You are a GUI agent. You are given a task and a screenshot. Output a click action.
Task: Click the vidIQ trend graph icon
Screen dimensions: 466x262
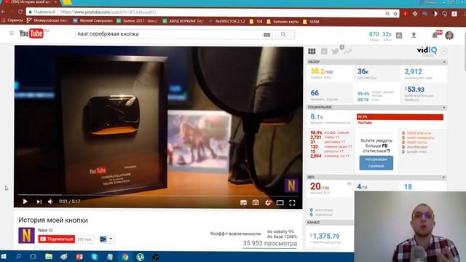pyautogui.click(x=347, y=51)
